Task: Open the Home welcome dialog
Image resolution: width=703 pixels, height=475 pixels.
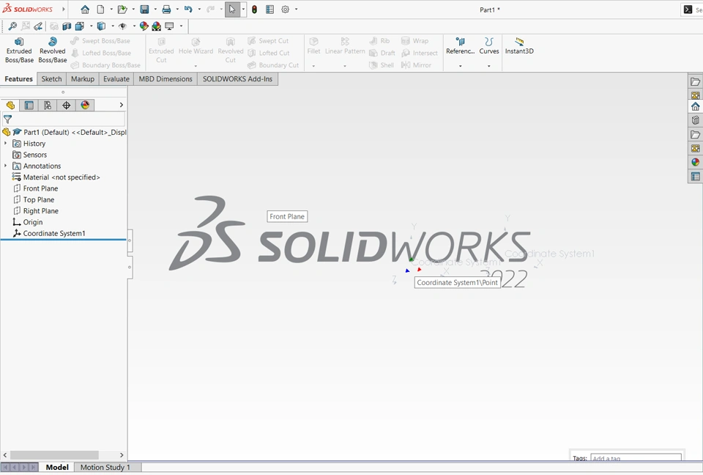Action: click(85, 10)
